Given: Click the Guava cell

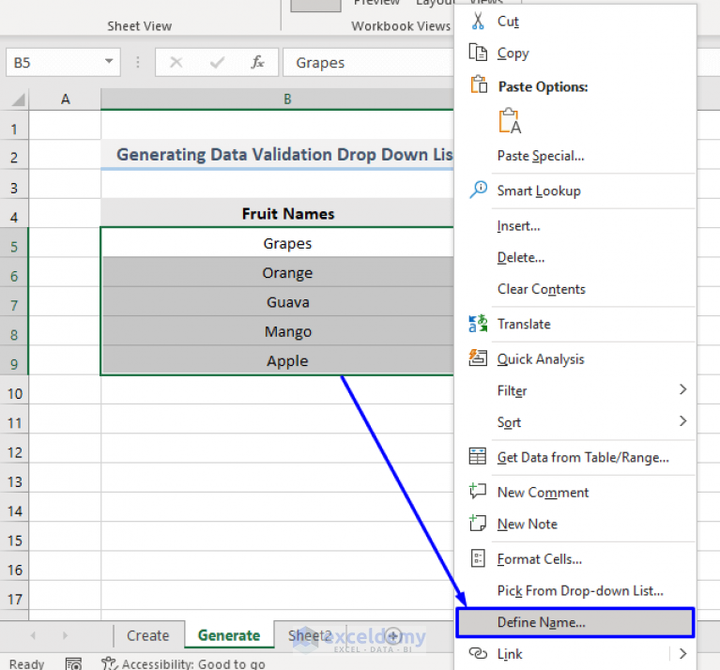Looking at the screenshot, I should pos(277,301).
